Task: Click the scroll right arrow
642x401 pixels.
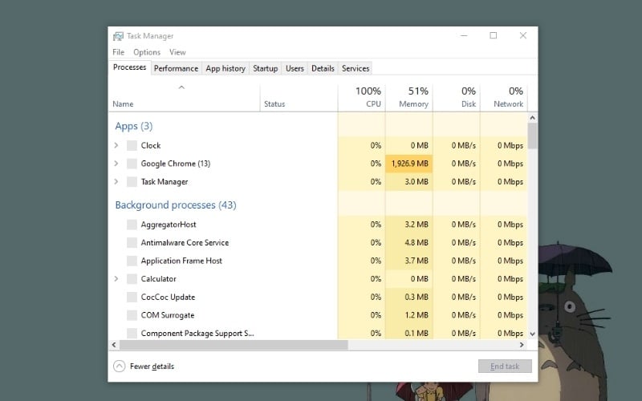Action: click(x=522, y=345)
